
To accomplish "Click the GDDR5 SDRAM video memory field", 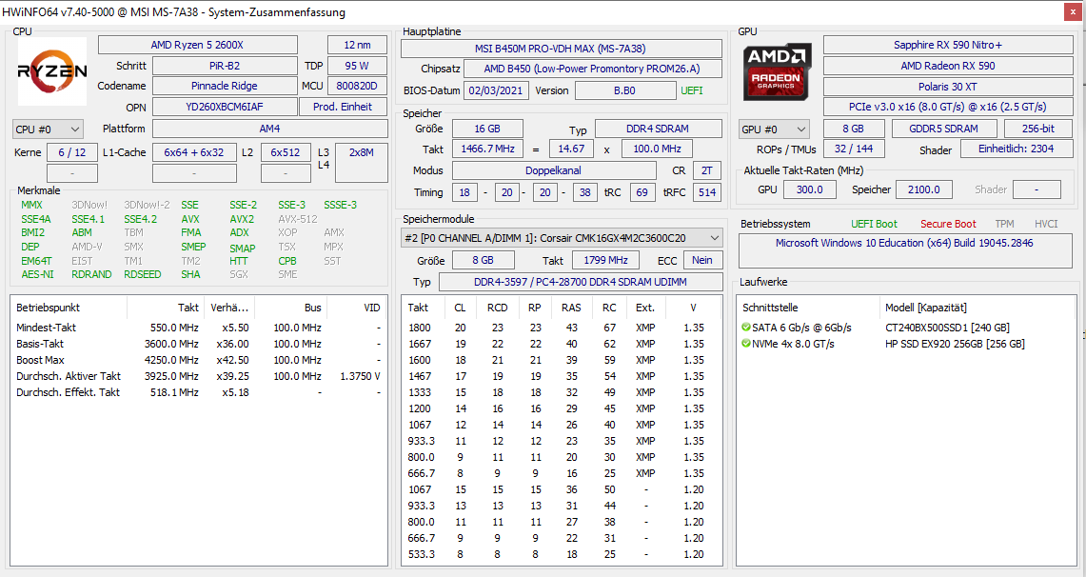I will [x=944, y=129].
